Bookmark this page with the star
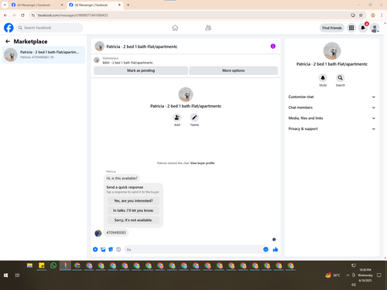The image size is (387, 290). [x=361, y=15]
